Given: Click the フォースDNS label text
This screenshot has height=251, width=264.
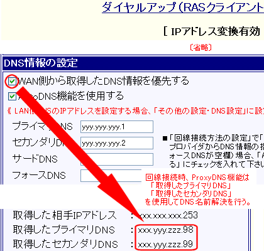Looking at the screenshot, I should click(39, 175).
